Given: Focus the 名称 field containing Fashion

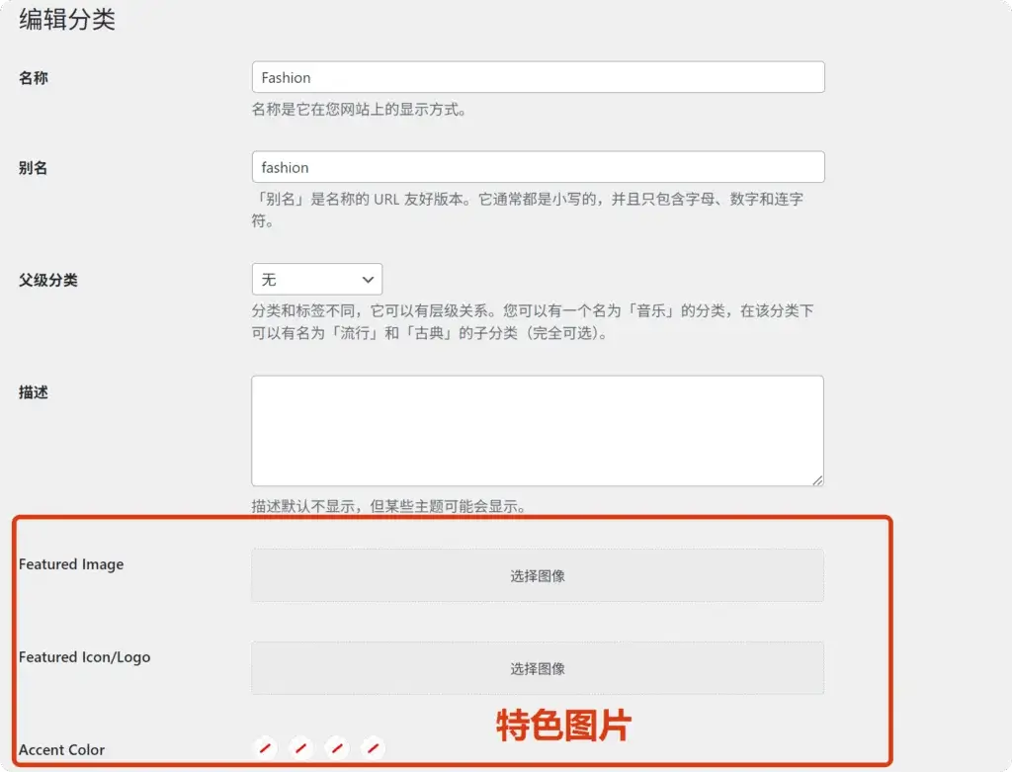Looking at the screenshot, I should click(538, 78).
